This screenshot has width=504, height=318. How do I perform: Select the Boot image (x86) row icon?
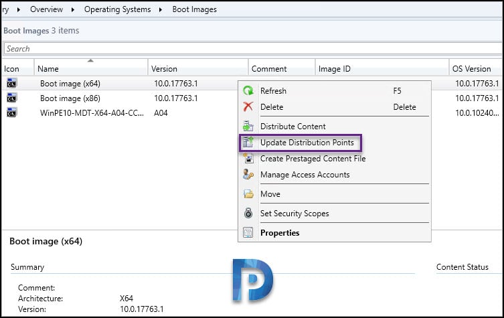pyautogui.click(x=11, y=98)
